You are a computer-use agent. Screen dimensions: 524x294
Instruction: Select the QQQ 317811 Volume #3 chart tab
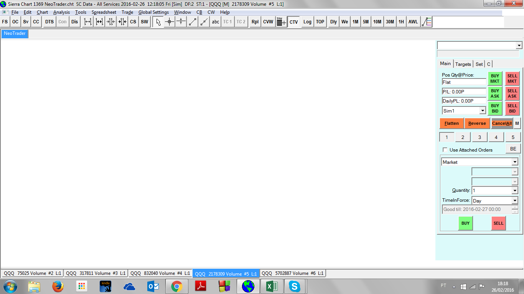tap(96, 273)
